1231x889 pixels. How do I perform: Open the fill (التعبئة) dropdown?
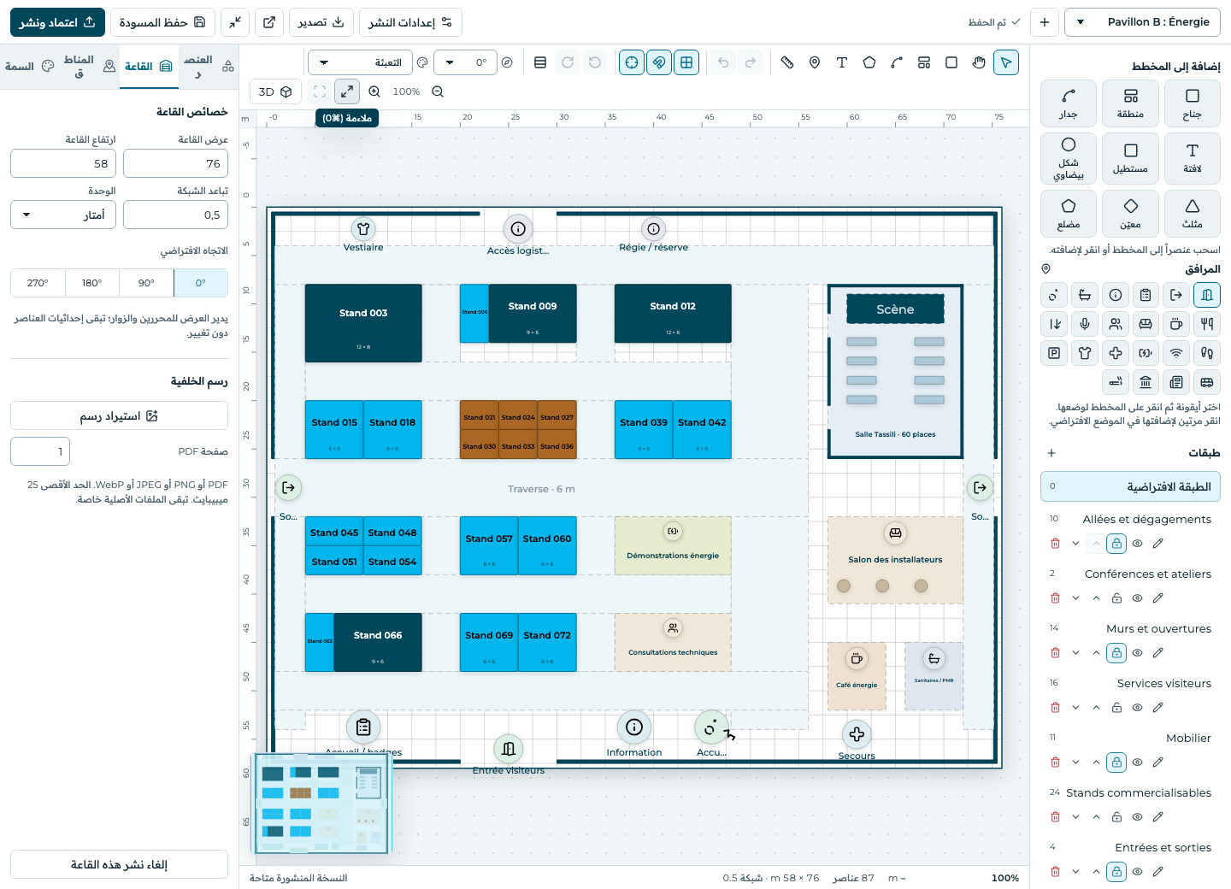360,62
